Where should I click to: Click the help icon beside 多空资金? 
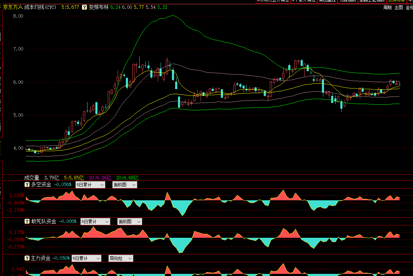coord(27,184)
